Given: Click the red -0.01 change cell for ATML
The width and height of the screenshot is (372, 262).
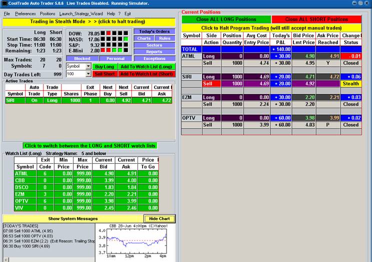Looking at the screenshot, I should click(x=351, y=56).
